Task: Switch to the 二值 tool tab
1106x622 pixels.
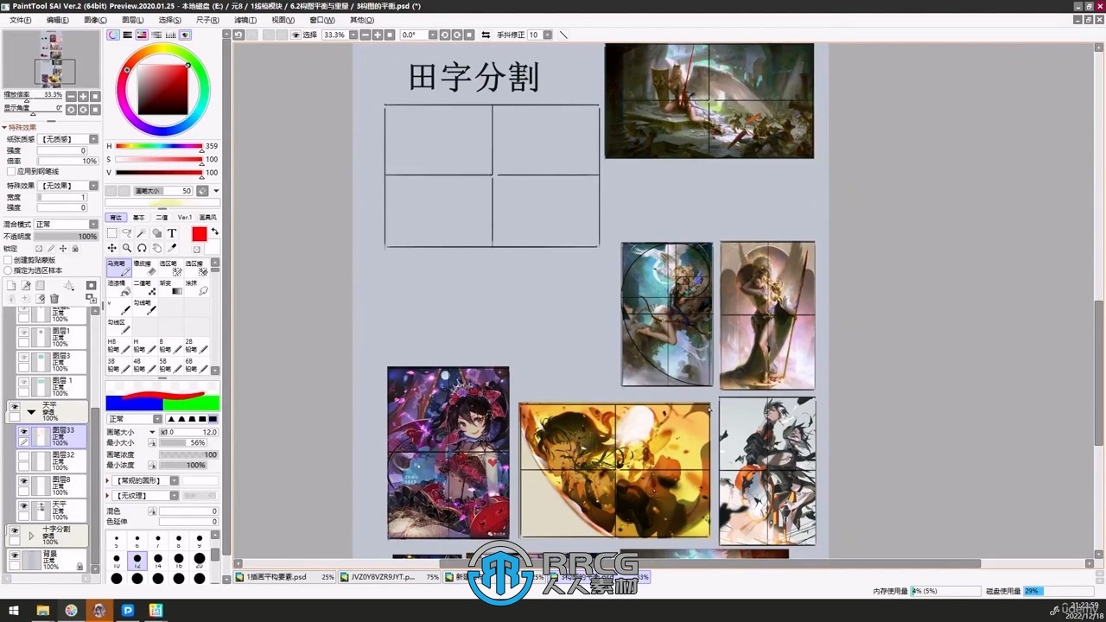Action: 162,218
